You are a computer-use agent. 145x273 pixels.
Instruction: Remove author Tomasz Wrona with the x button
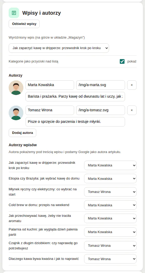pyautogui.click(x=132, y=110)
